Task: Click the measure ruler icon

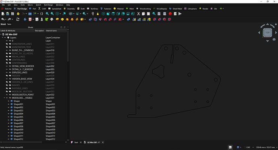Action: click(x=92, y=14)
